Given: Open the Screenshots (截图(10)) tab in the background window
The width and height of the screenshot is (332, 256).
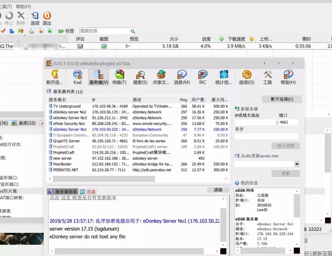Looking at the screenshot, I should (24, 123).
